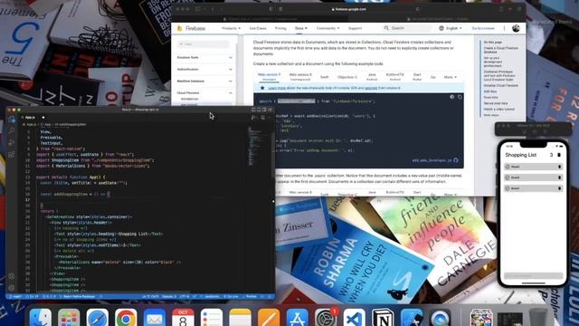The width and height of the screenshot is (579, 326).
Task: Switch to the Java Android code tab
Action: click(x=372, y=77)
